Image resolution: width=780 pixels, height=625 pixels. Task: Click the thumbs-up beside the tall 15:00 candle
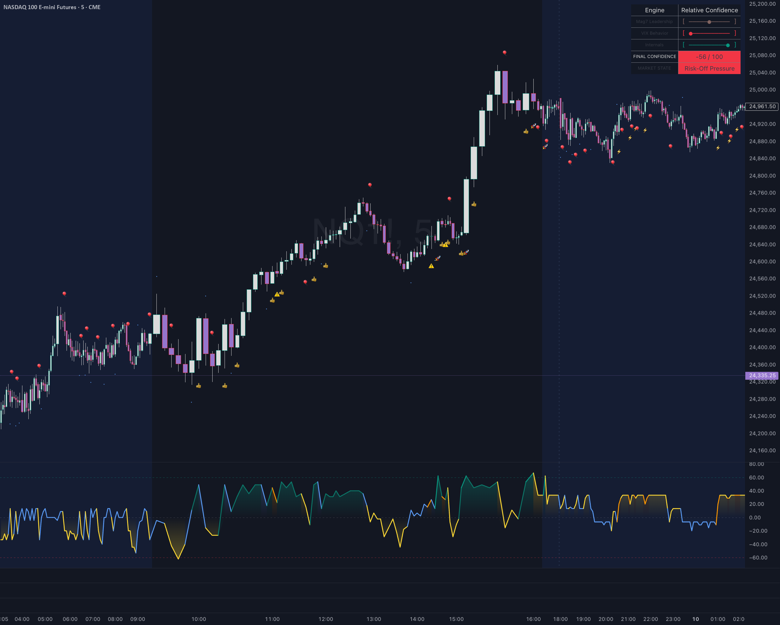(474, 204)
